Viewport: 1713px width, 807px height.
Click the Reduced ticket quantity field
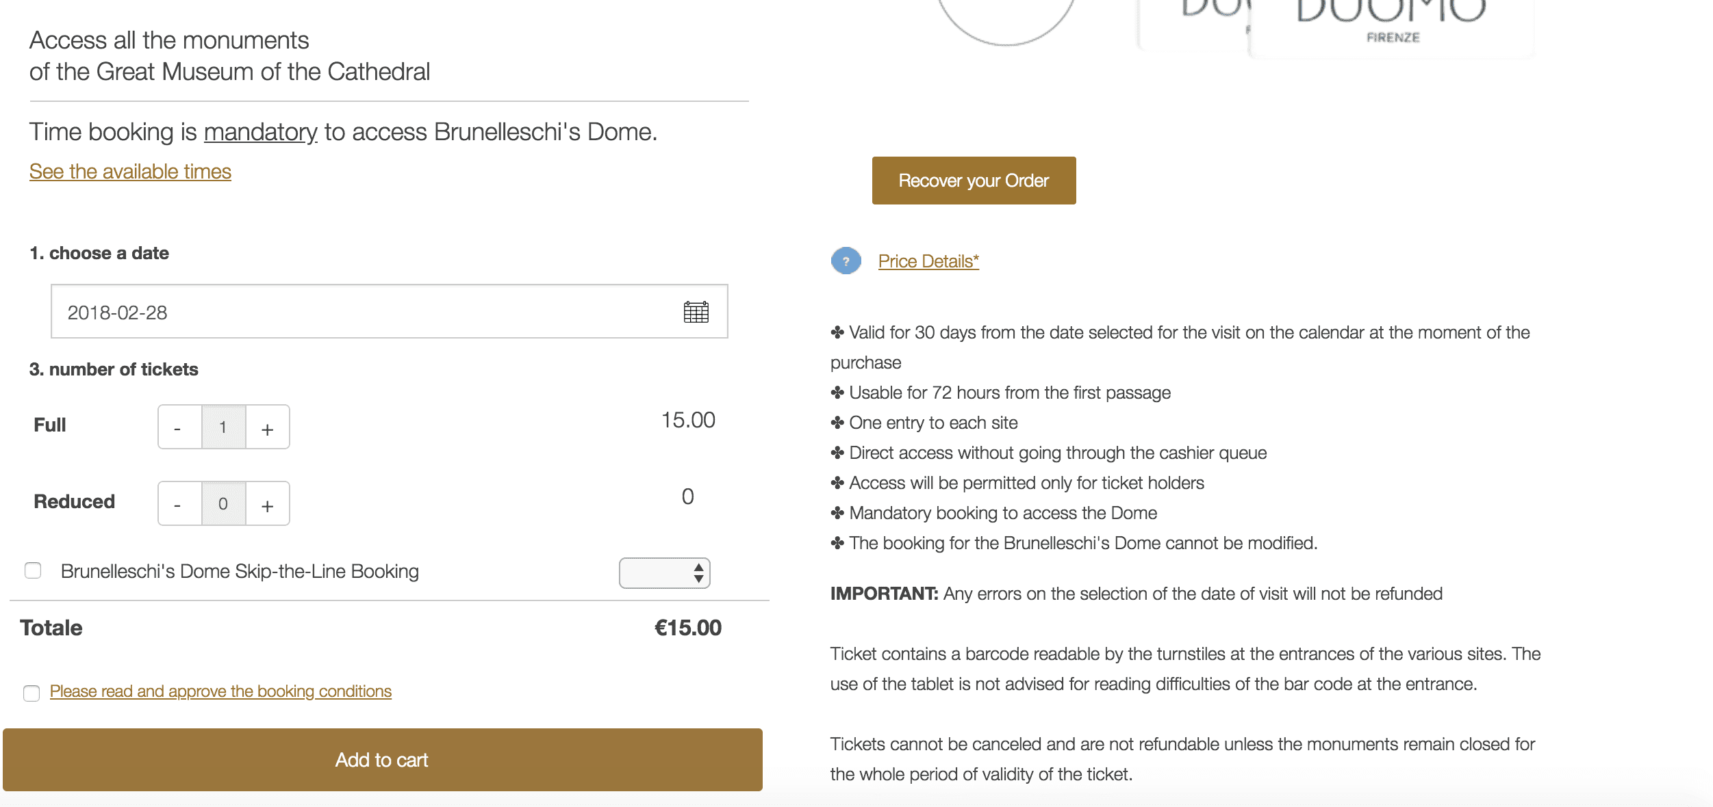coord(223,504)
